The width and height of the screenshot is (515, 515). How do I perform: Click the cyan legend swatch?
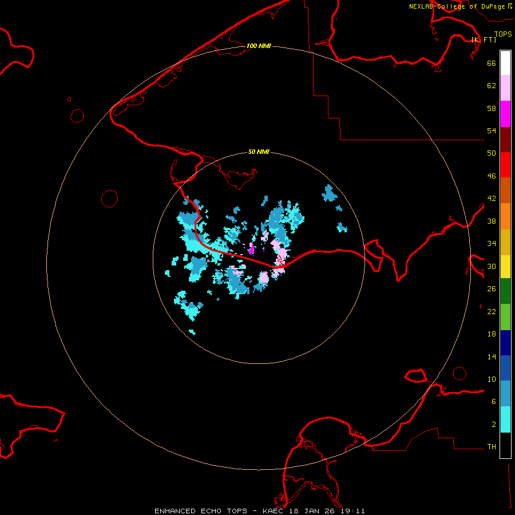(x=505, y=419)
